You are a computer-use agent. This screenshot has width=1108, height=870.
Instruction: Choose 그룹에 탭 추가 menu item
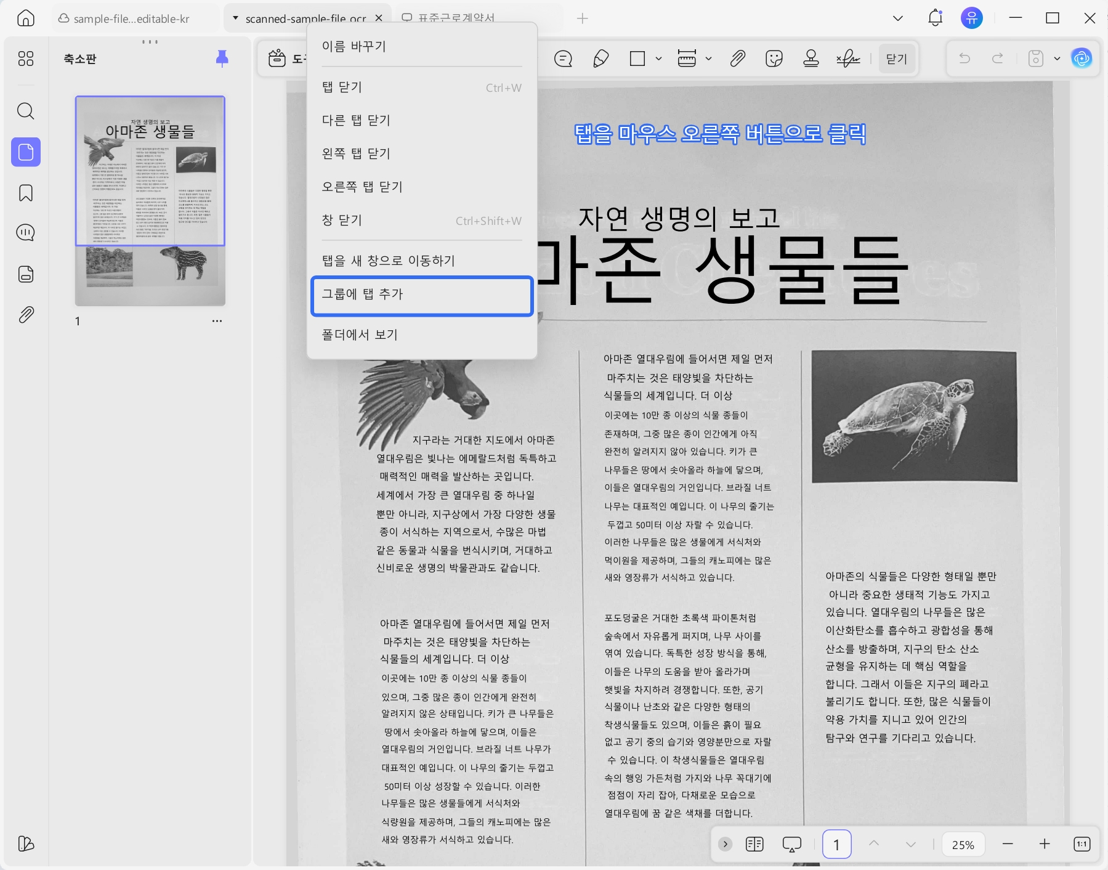tap(422, 296)
